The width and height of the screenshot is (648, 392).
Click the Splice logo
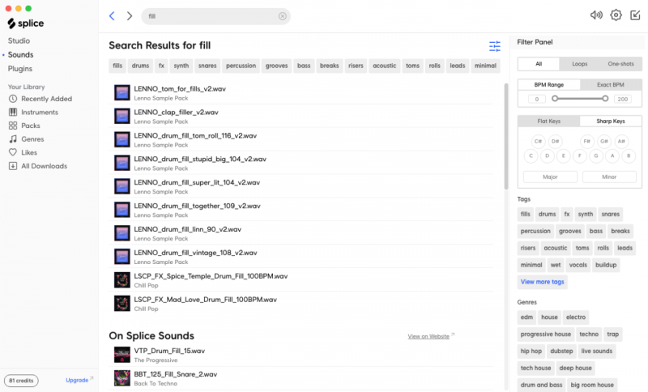point(26,23)
